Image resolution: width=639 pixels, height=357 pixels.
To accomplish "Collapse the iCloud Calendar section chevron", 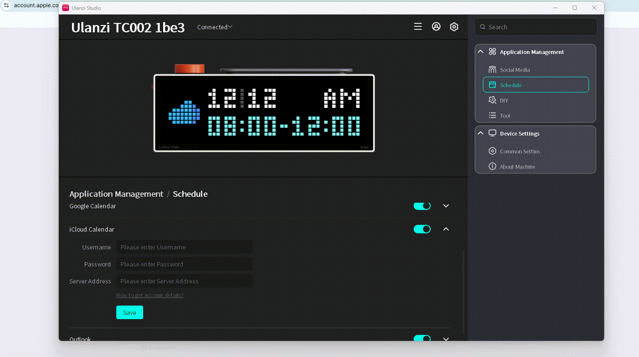I will pyautogui.click(x=446, y=229).
